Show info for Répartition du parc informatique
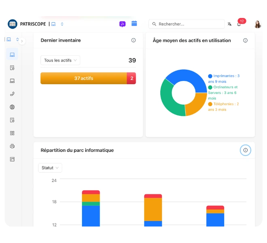Viewport: 267px width, 243px height. [x=246, y=150]
